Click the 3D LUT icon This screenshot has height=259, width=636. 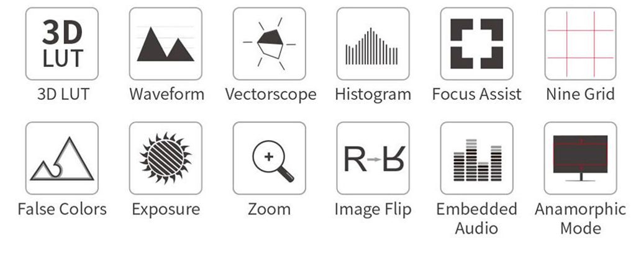coord(62,44)
